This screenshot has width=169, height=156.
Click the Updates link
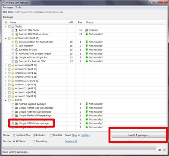point(85,135)
